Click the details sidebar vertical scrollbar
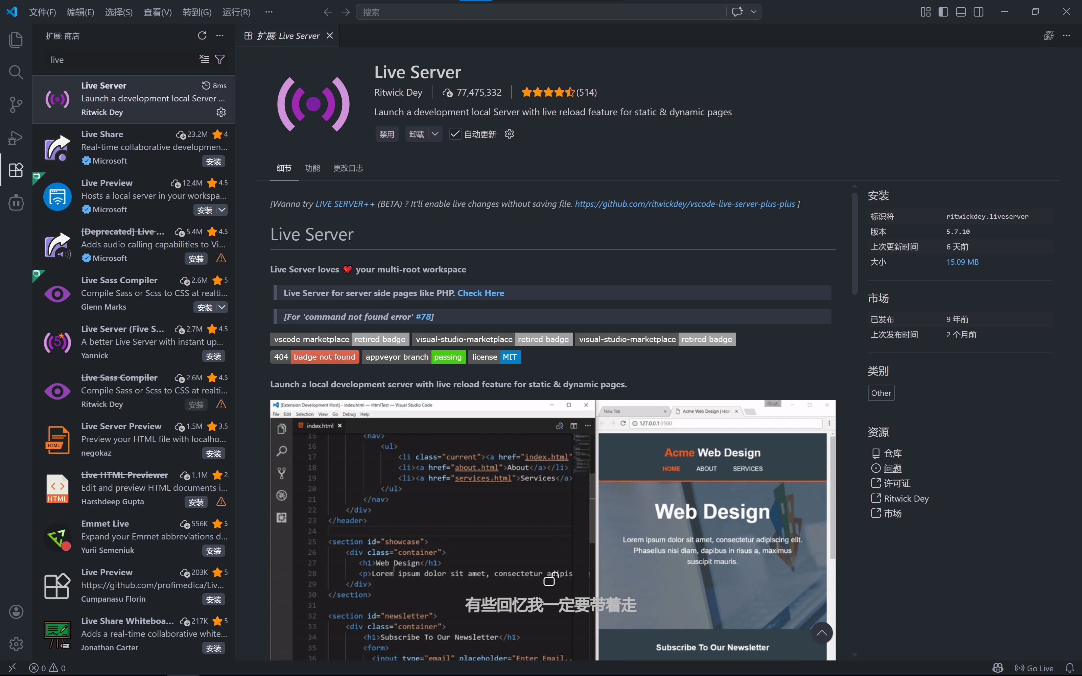The width and height of the screenshot is (1082, 676). pos(854,244)
